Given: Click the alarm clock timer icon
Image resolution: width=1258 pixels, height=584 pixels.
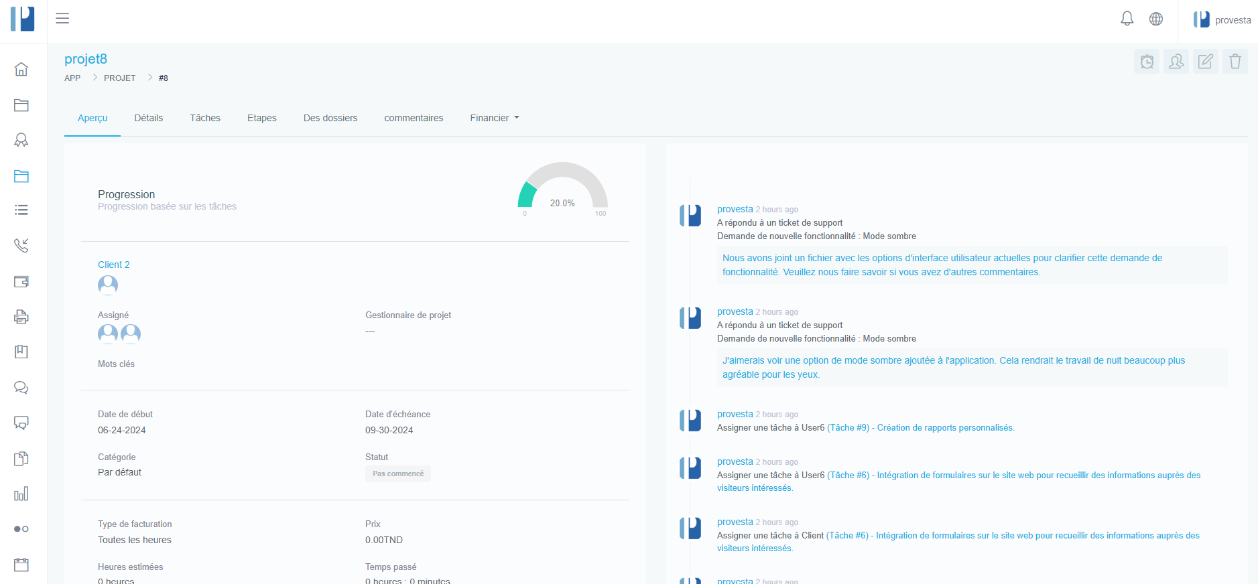Looking at the screenshot, I should coord(1147,62).
